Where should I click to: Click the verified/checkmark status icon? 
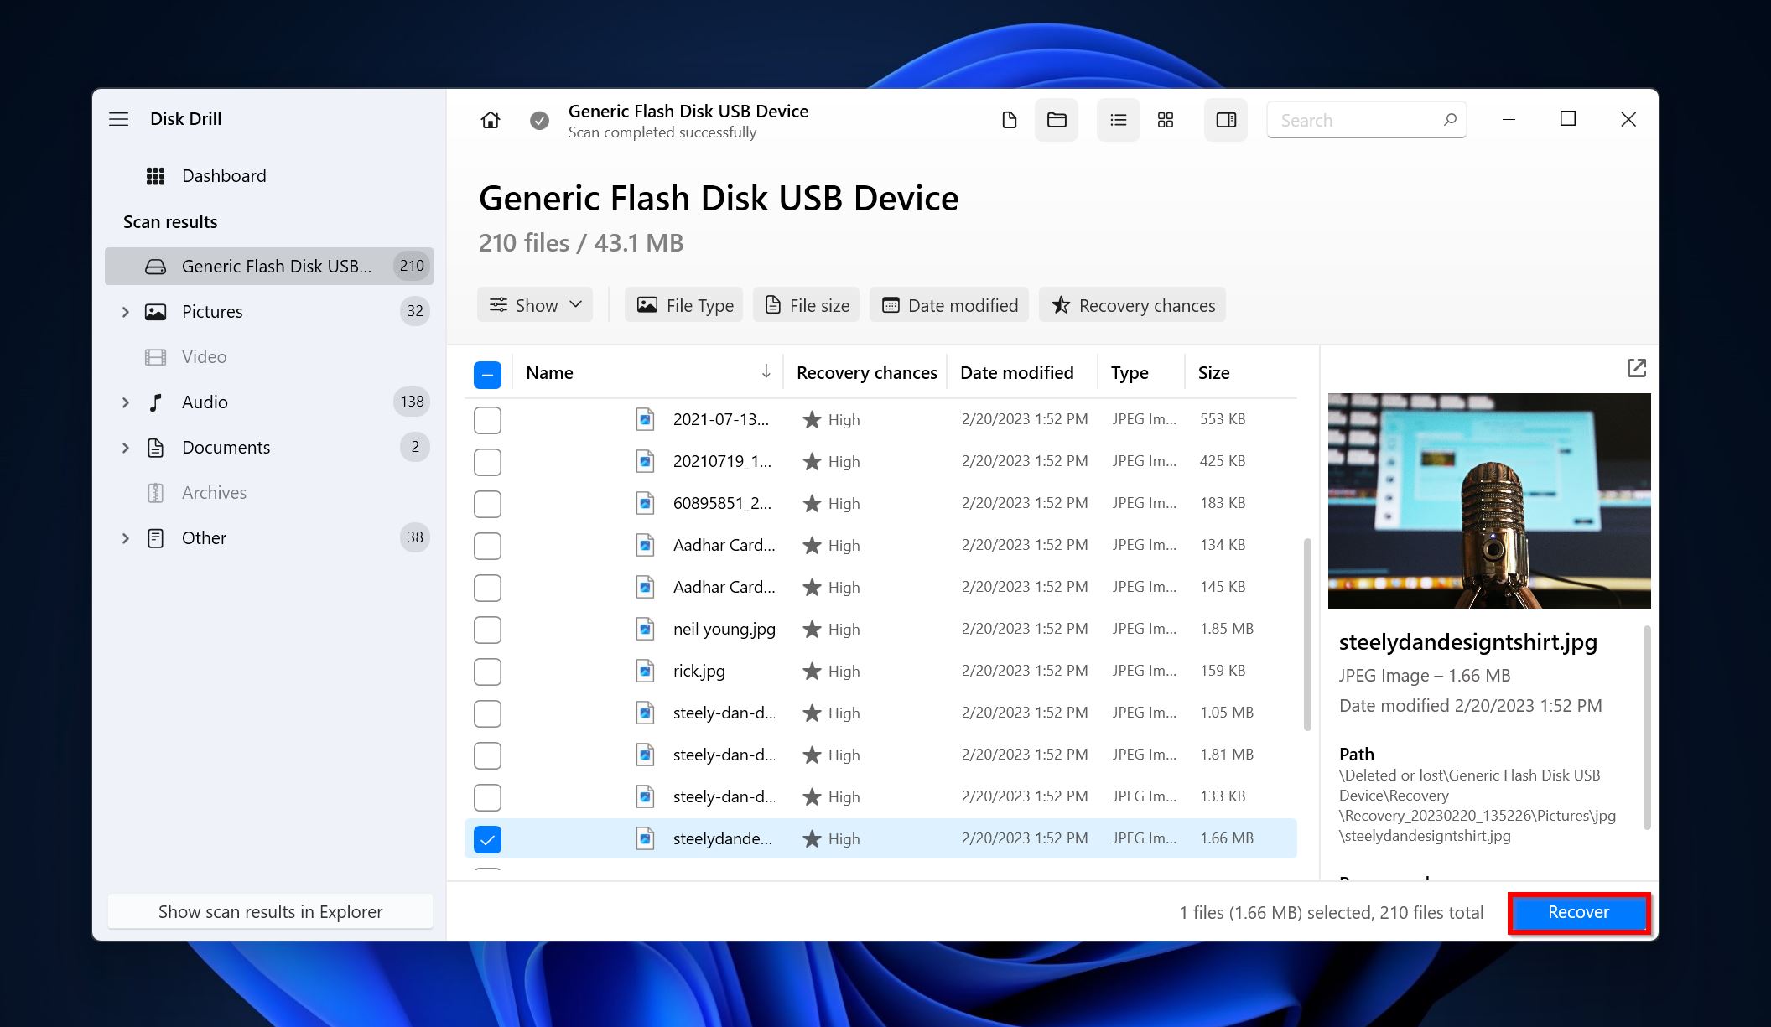coord(538,120)
